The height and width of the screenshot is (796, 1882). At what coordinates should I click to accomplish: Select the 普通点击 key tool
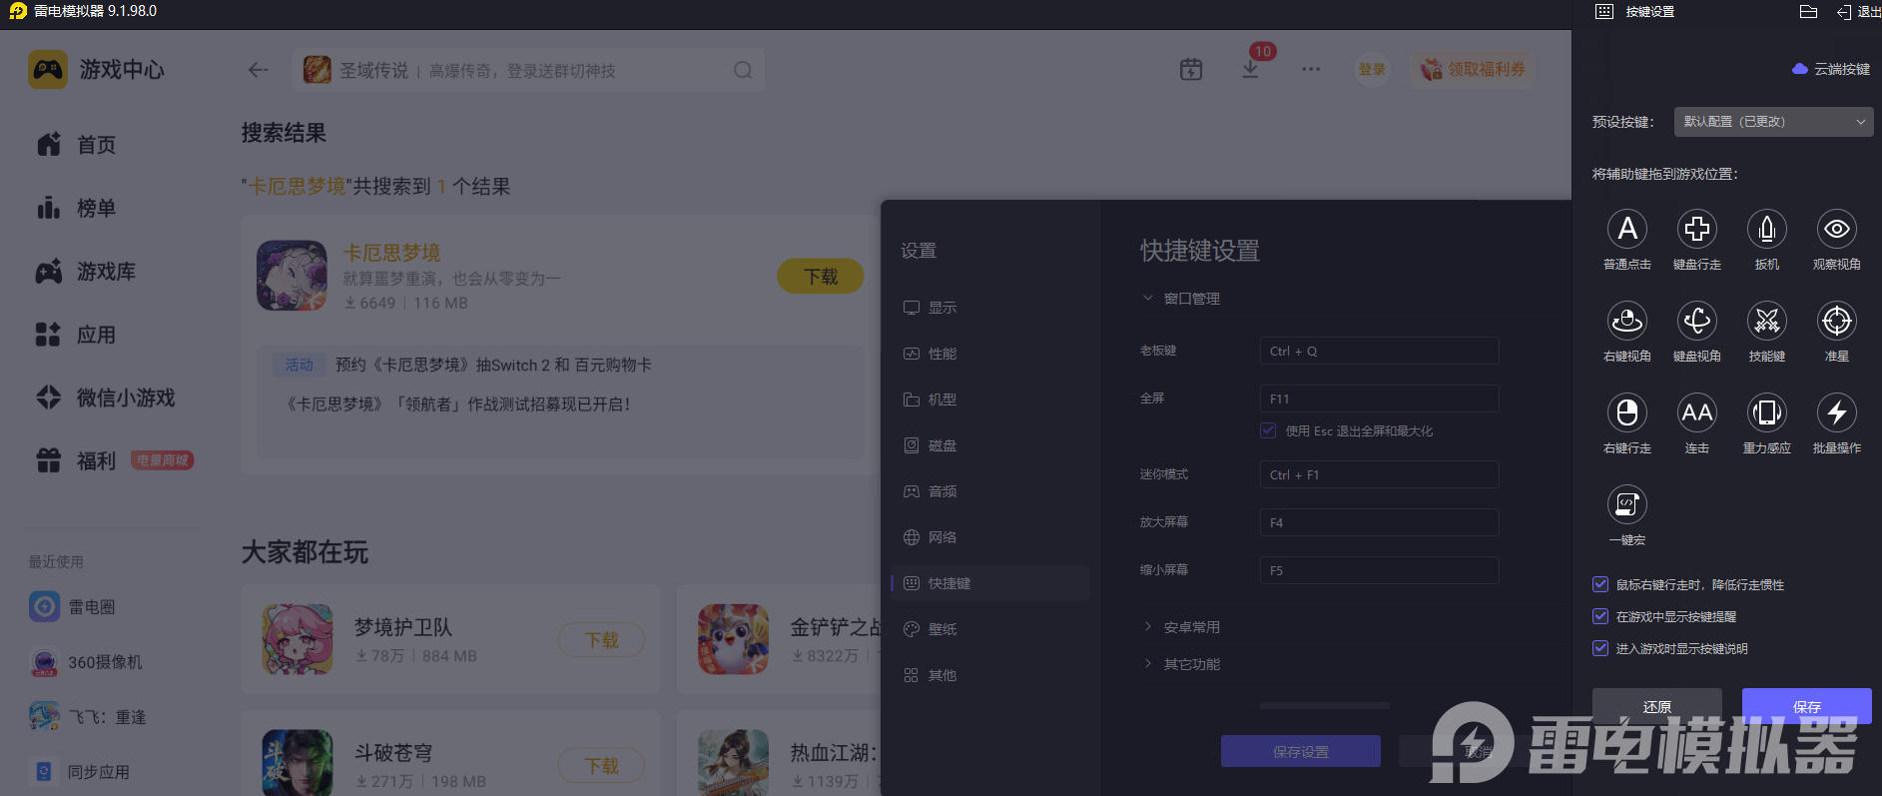point(1627,230)
